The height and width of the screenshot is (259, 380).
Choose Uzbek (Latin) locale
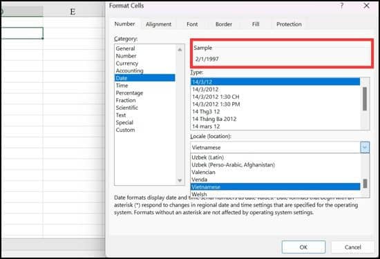click(275, 157)
